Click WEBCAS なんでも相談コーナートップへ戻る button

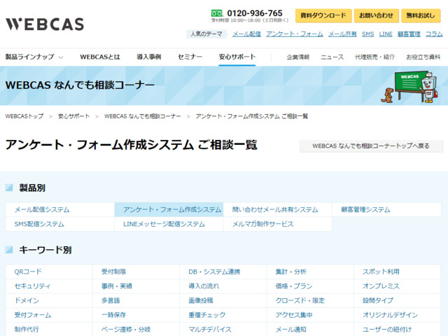point(371,146)
